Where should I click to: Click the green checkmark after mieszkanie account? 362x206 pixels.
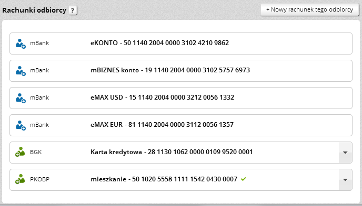coord(243,179)
